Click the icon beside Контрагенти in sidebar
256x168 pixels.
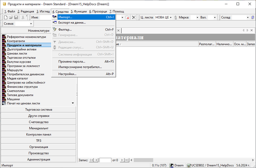point(4,41)
